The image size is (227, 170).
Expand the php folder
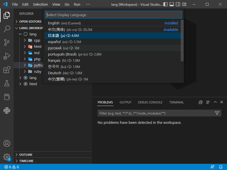click(x=29, y=59)
